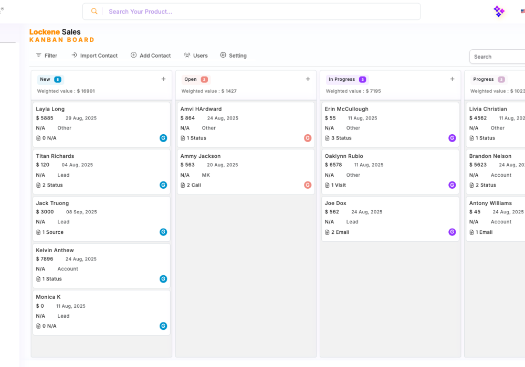Open the Livia Christian card
Screen dimensions: 525x367
click(496, 124)
